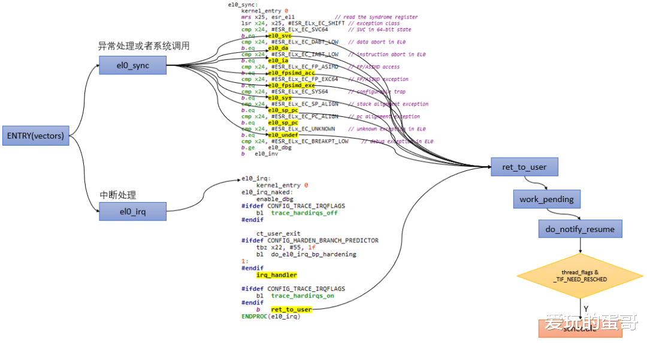Click the do_notify_resume box
The image size is (647, 343).
tap(580, 229)
